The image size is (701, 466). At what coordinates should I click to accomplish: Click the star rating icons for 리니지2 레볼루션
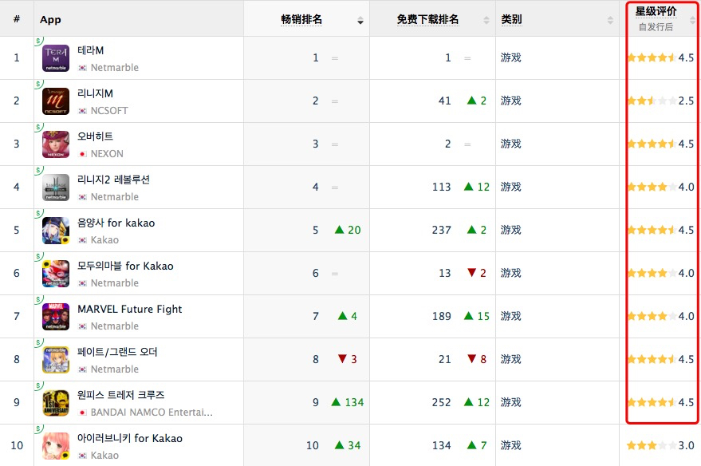coord(652,187)
